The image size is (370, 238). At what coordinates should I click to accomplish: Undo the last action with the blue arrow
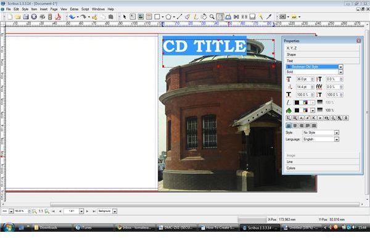pos(72,17)
